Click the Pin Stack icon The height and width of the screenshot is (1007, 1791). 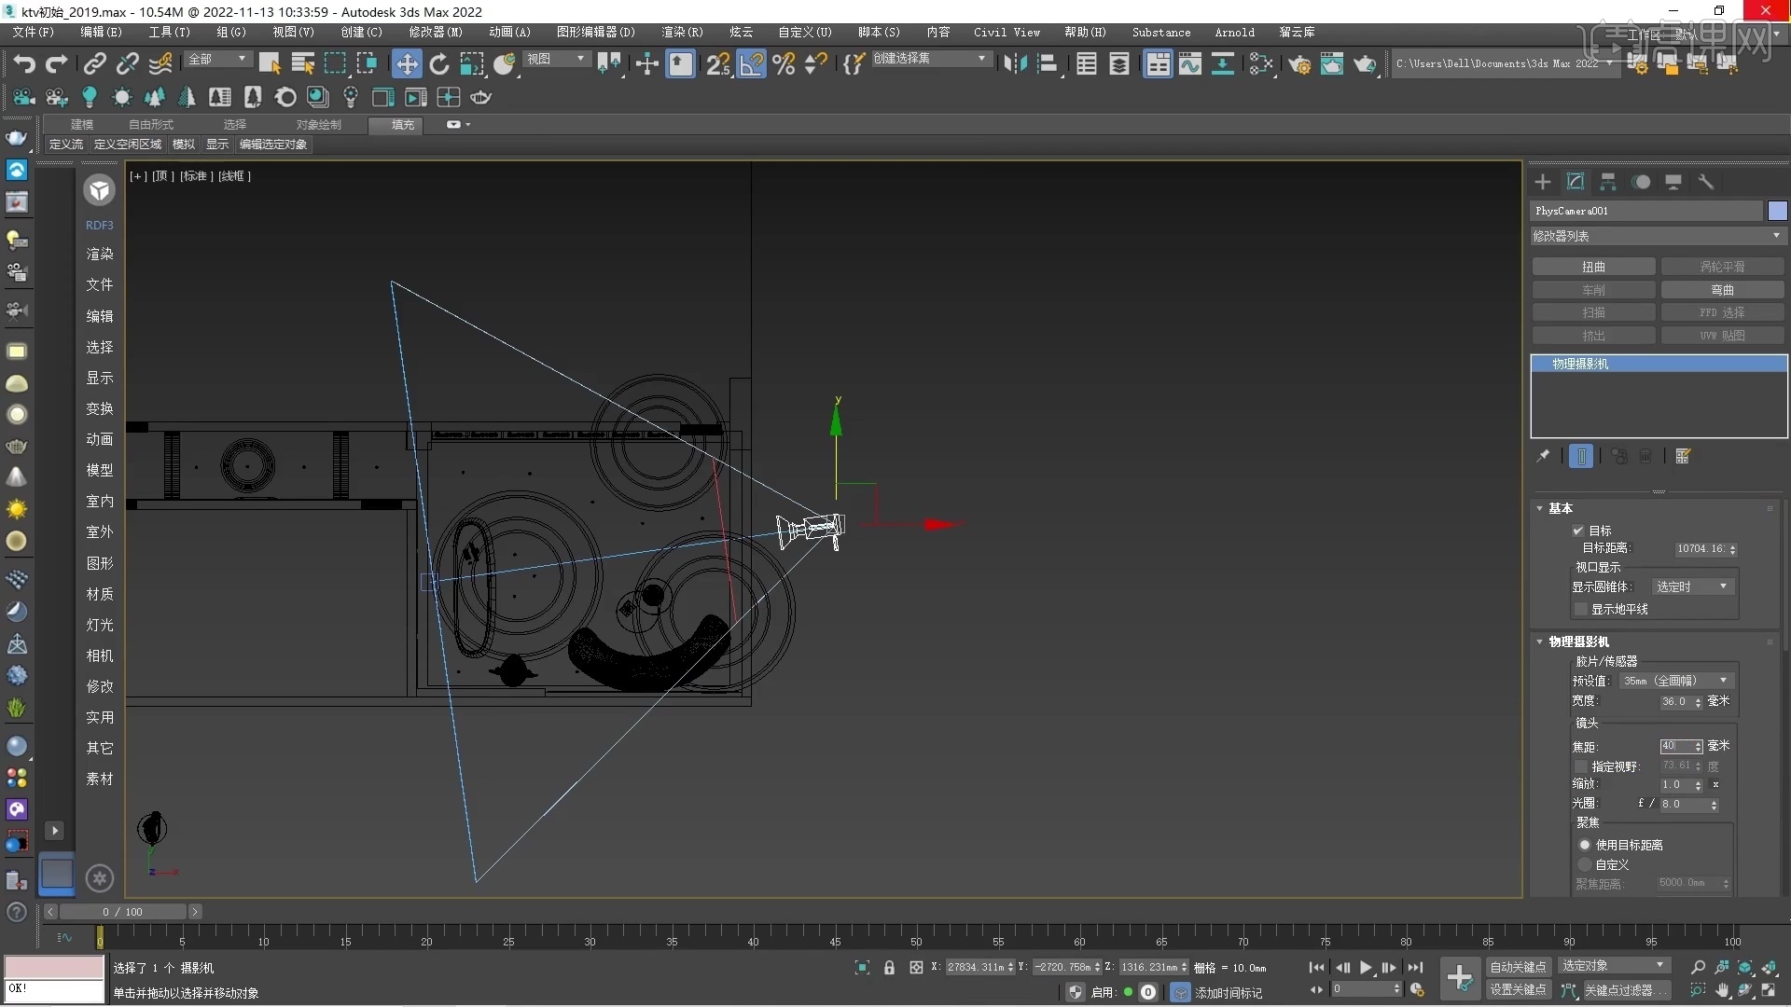(1543, 456)
